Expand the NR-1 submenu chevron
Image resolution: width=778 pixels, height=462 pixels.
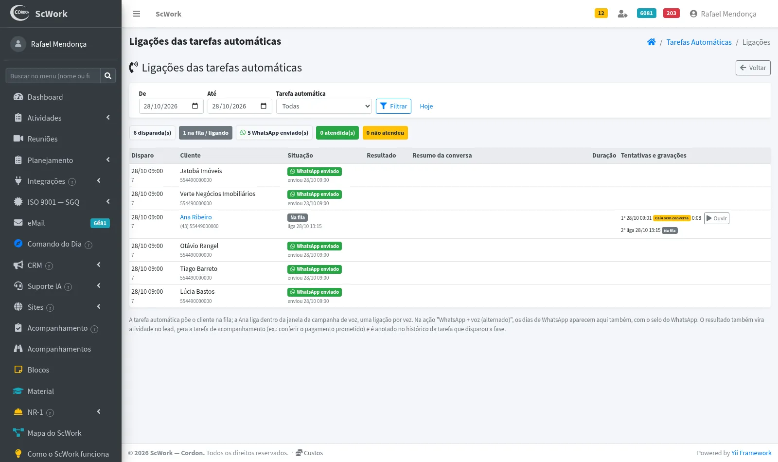tap(99, 411)
